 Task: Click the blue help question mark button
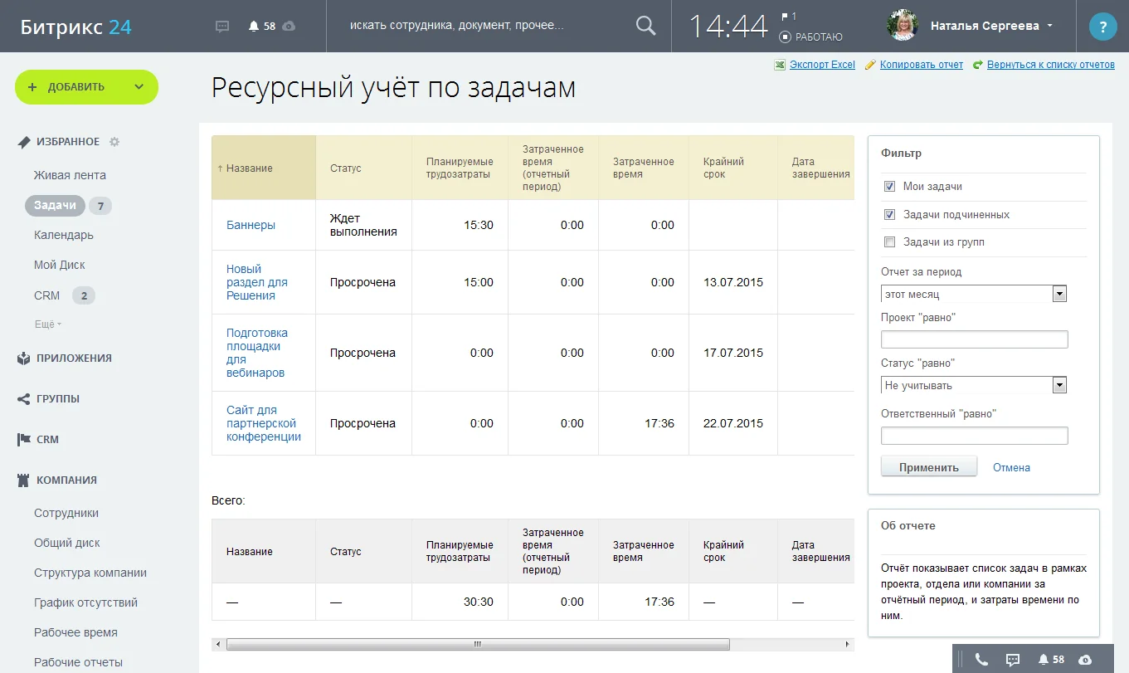[1102, 26]
